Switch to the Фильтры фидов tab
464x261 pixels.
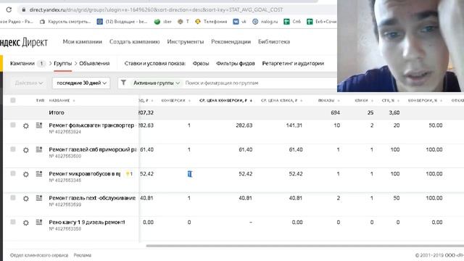pos(235,63)
